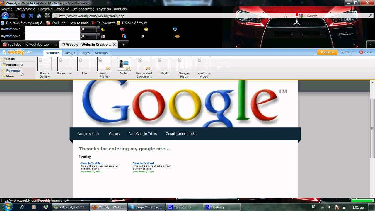375x211 pixels.
Task: Open first mywebsearch Search dropdown arrow
Action: (x=98, y=29)
